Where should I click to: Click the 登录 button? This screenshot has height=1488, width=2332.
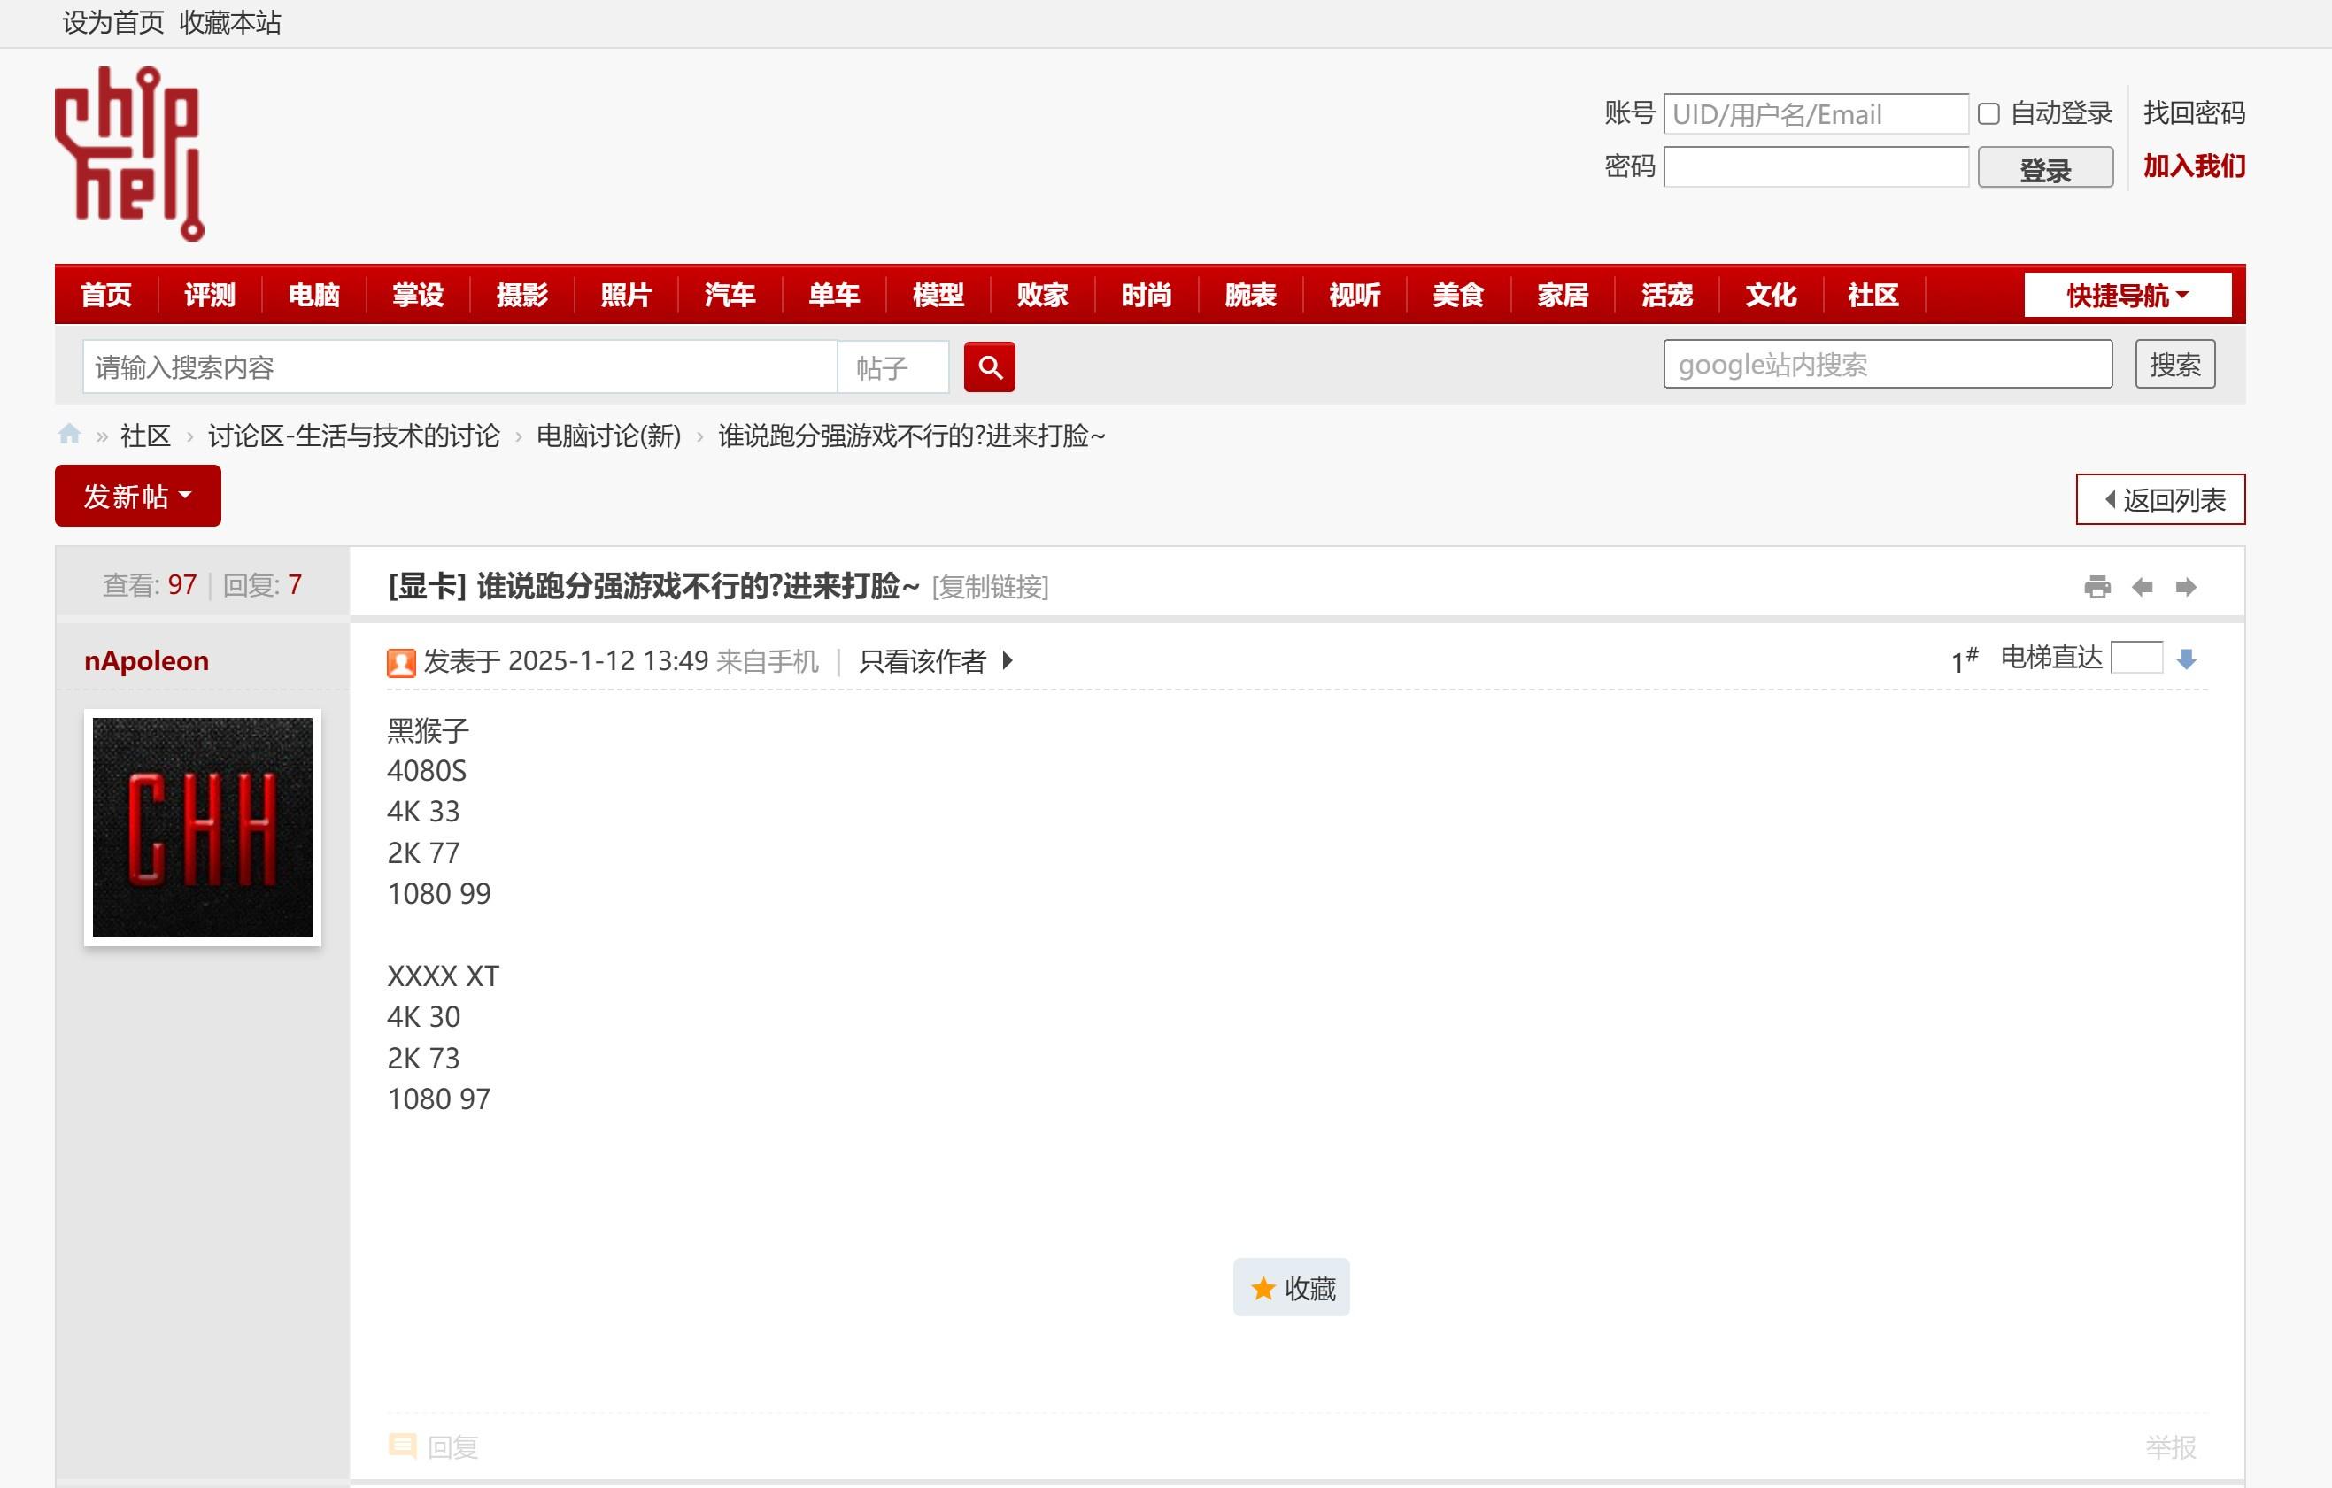(x=2044, y=168)
